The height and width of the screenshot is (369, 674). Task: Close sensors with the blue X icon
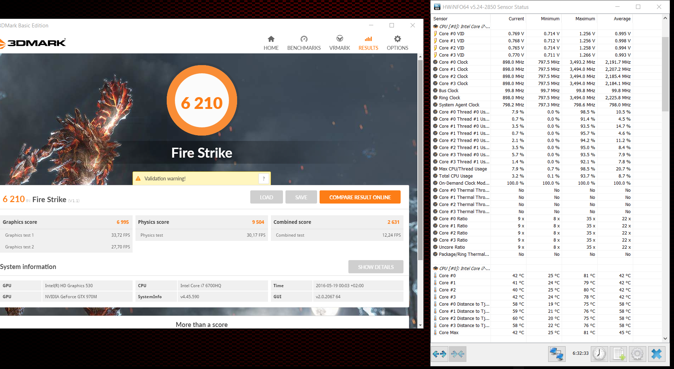tap(657, 354)
